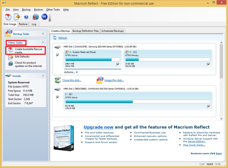Switch to the Log tab
This screenshot has width=228, height=168.
pos(34,24)
